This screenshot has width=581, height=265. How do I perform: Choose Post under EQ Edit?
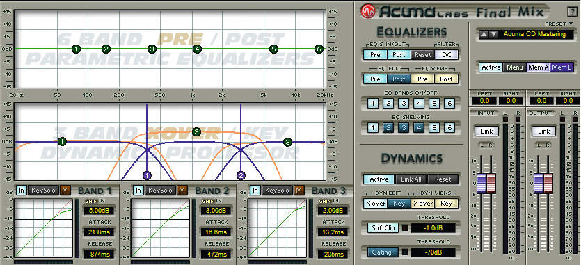pos(399,79)
